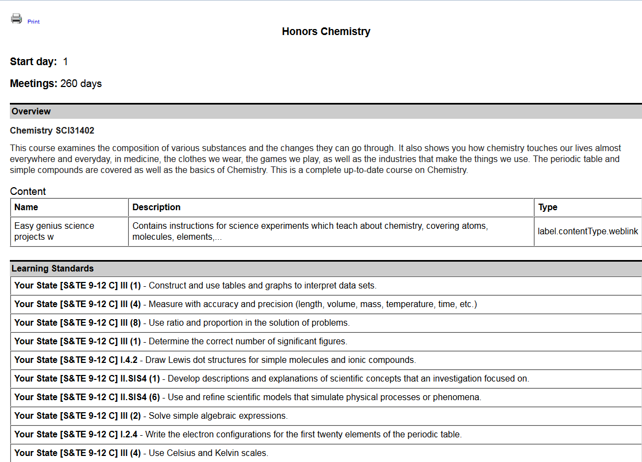Screen dimensions: 642x462
Task: Click the label.contentType.weblink type cell
Action: [x=588, y=232]
